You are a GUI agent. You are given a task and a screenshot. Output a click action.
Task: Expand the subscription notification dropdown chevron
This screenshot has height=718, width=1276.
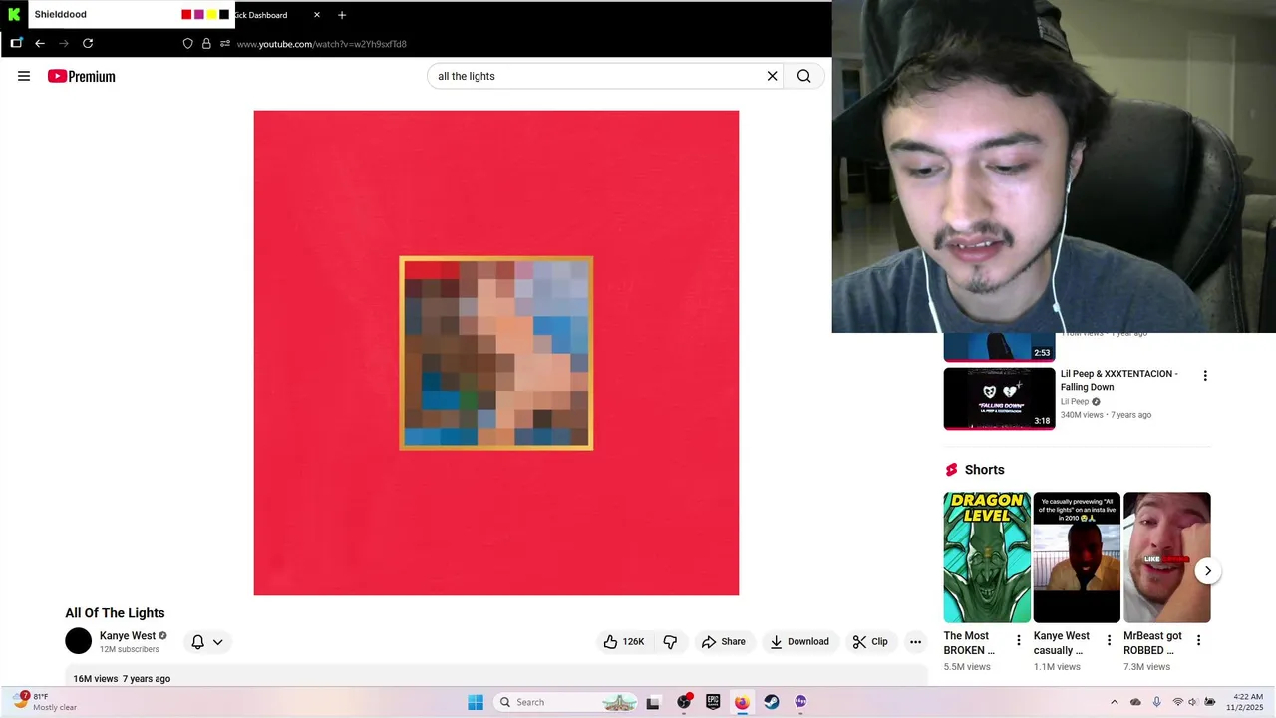coord(217,642)
